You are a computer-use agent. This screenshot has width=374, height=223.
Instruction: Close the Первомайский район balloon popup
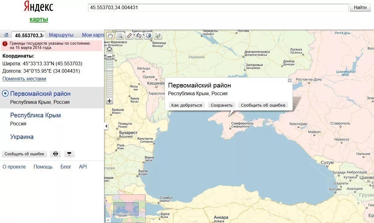coord(289,80)
